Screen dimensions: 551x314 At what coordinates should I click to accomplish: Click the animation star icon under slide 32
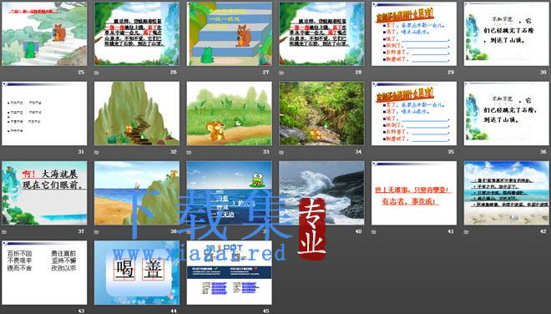click(x=97, y=152)
